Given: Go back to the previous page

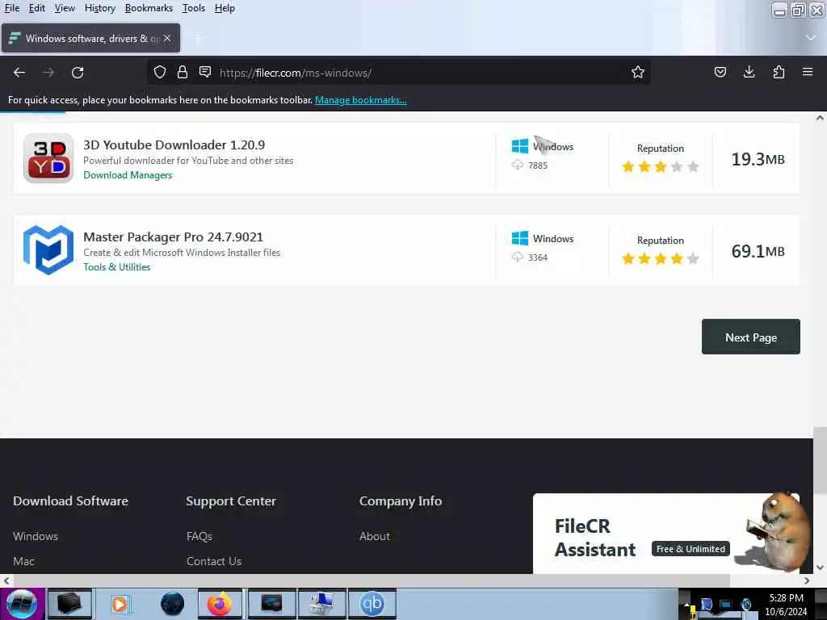Looking at the screenshot, I should [x=19, y=72].
